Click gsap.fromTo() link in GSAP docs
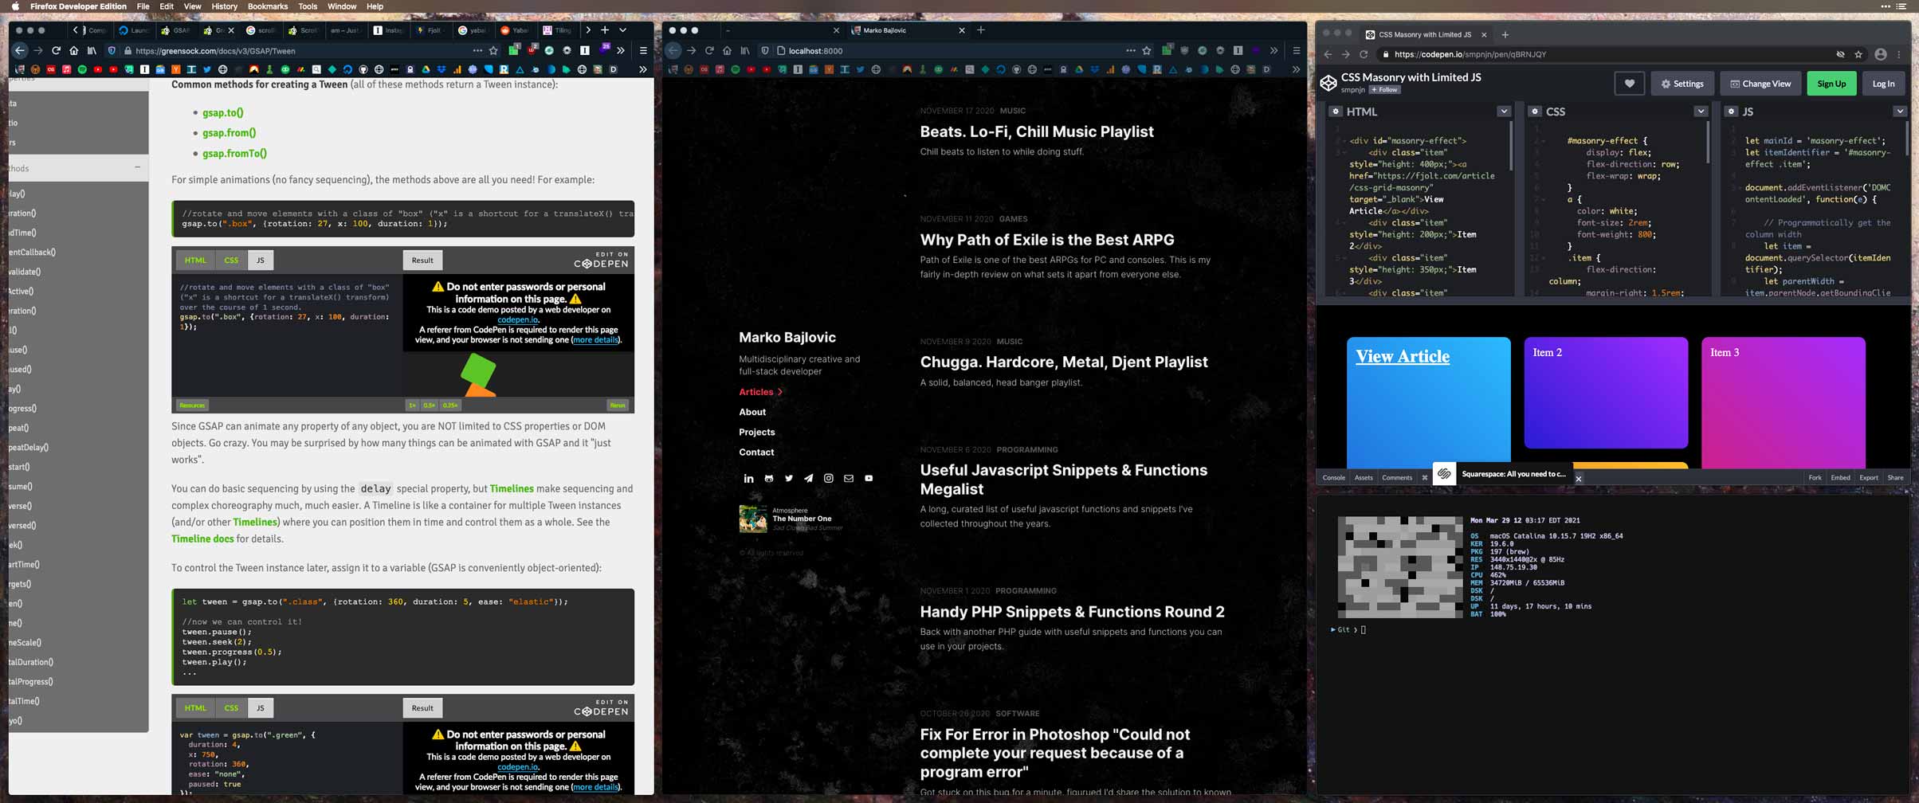This screenshot has height=803, width=1919. click(234, 153)
